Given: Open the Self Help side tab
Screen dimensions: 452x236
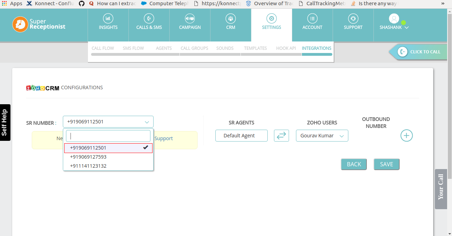Looking at the screenshot, I should click(5, 122).
